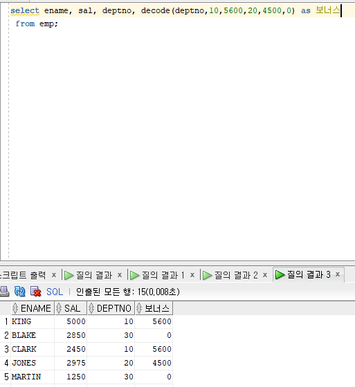Sort by the SAL column header
This screenshot has width=355, height=387.
pyautogui.click(x=71, y=308)
